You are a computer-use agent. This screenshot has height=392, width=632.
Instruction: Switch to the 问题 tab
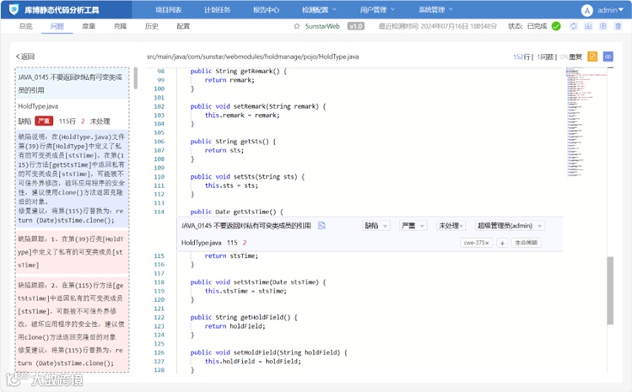[57, 26]
